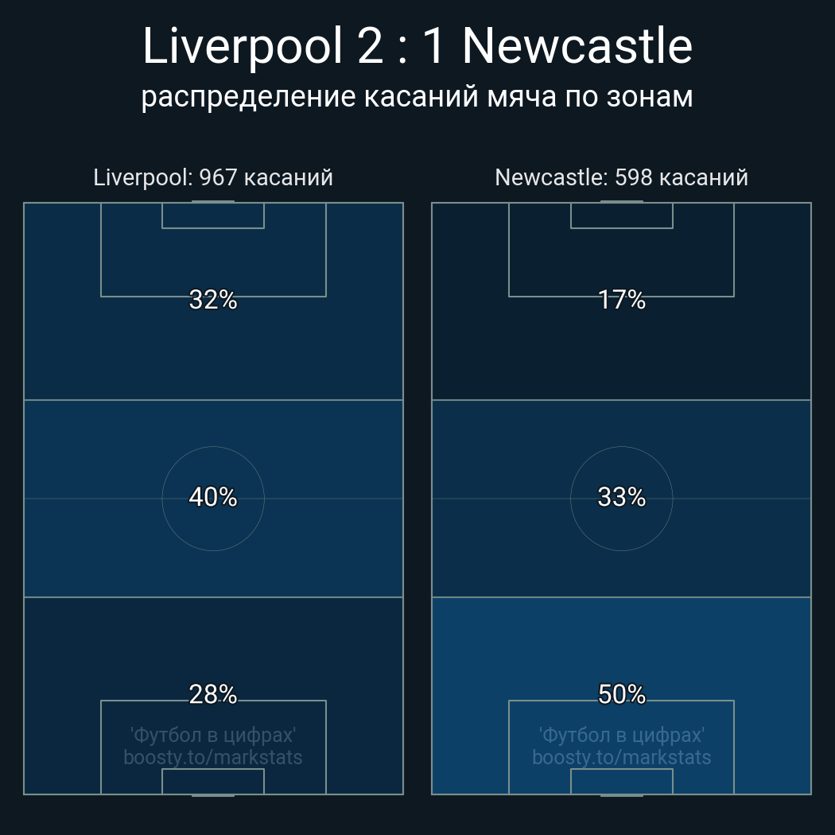Click the bottom six-yard box on Newcastle pitch
This screenshot has width=835, height=835.
pos(621,781)
